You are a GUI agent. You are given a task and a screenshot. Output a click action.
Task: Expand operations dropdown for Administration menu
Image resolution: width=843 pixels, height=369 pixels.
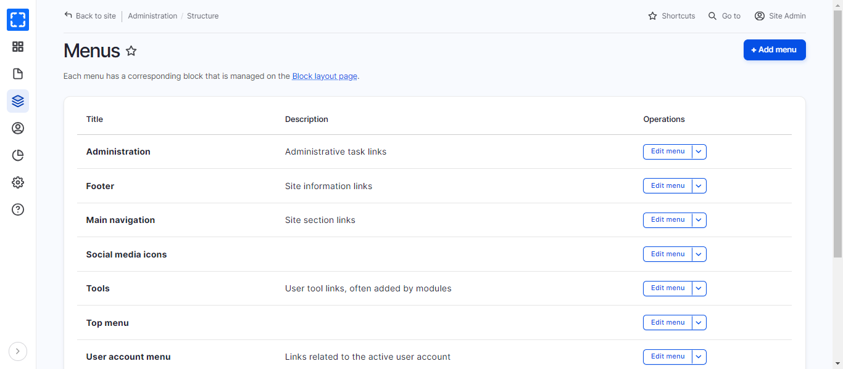pos(699,152)
